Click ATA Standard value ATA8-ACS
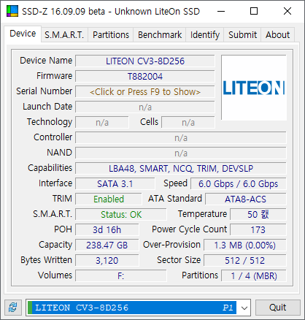The height and width of the screenshot is (320, 305). point(246,199)
